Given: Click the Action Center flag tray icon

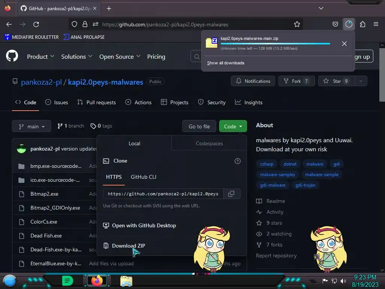Looking at the screenshot, I should pyautogui.click(x=325, y=281).
